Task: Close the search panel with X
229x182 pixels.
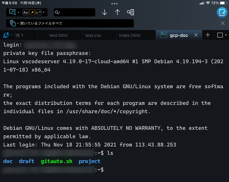Action: point(222,23)
